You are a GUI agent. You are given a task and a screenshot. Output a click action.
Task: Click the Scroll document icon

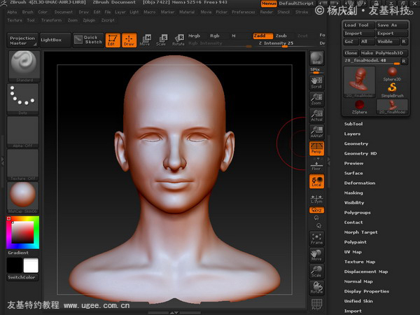coord(316,83)
